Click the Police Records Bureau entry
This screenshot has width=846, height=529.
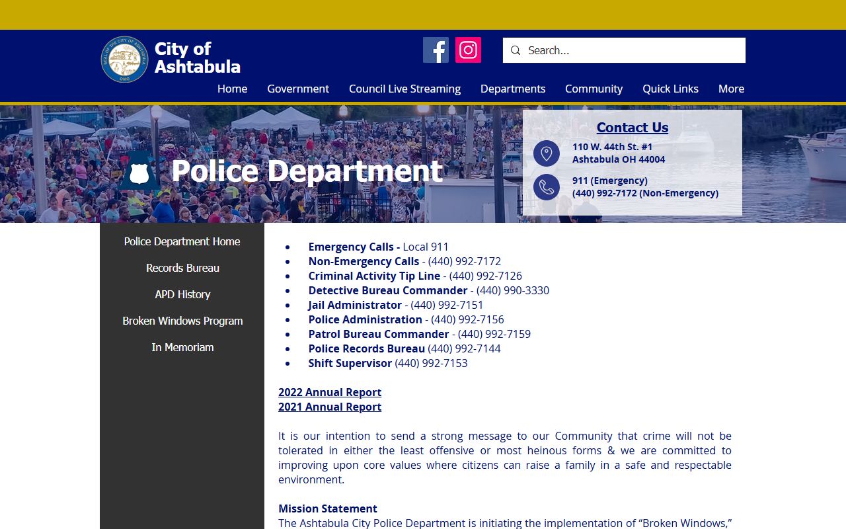pos(404,348)
